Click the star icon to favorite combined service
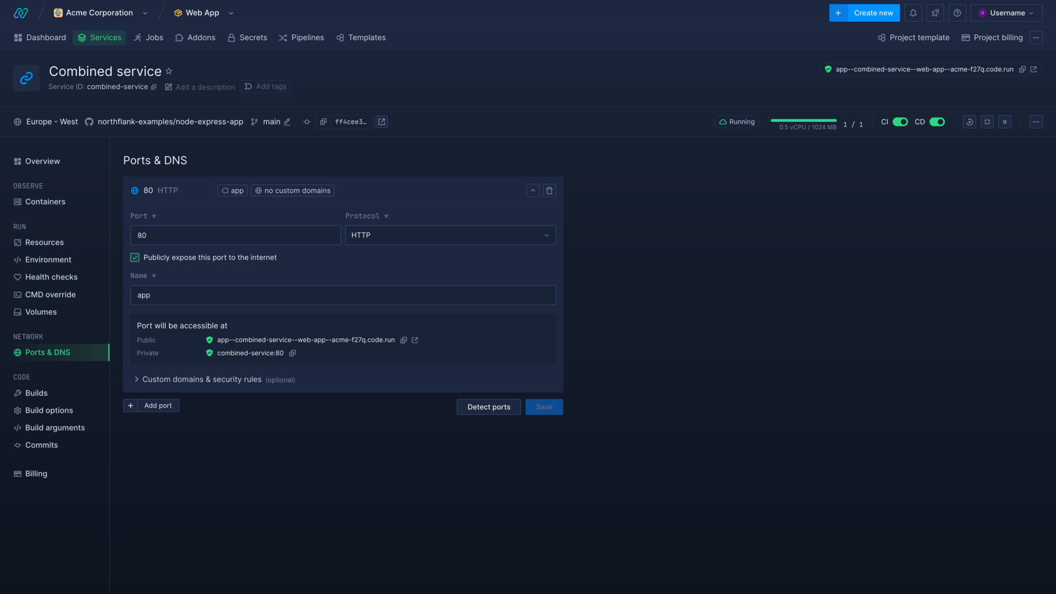1056x594 pixels. click(168, 71)
